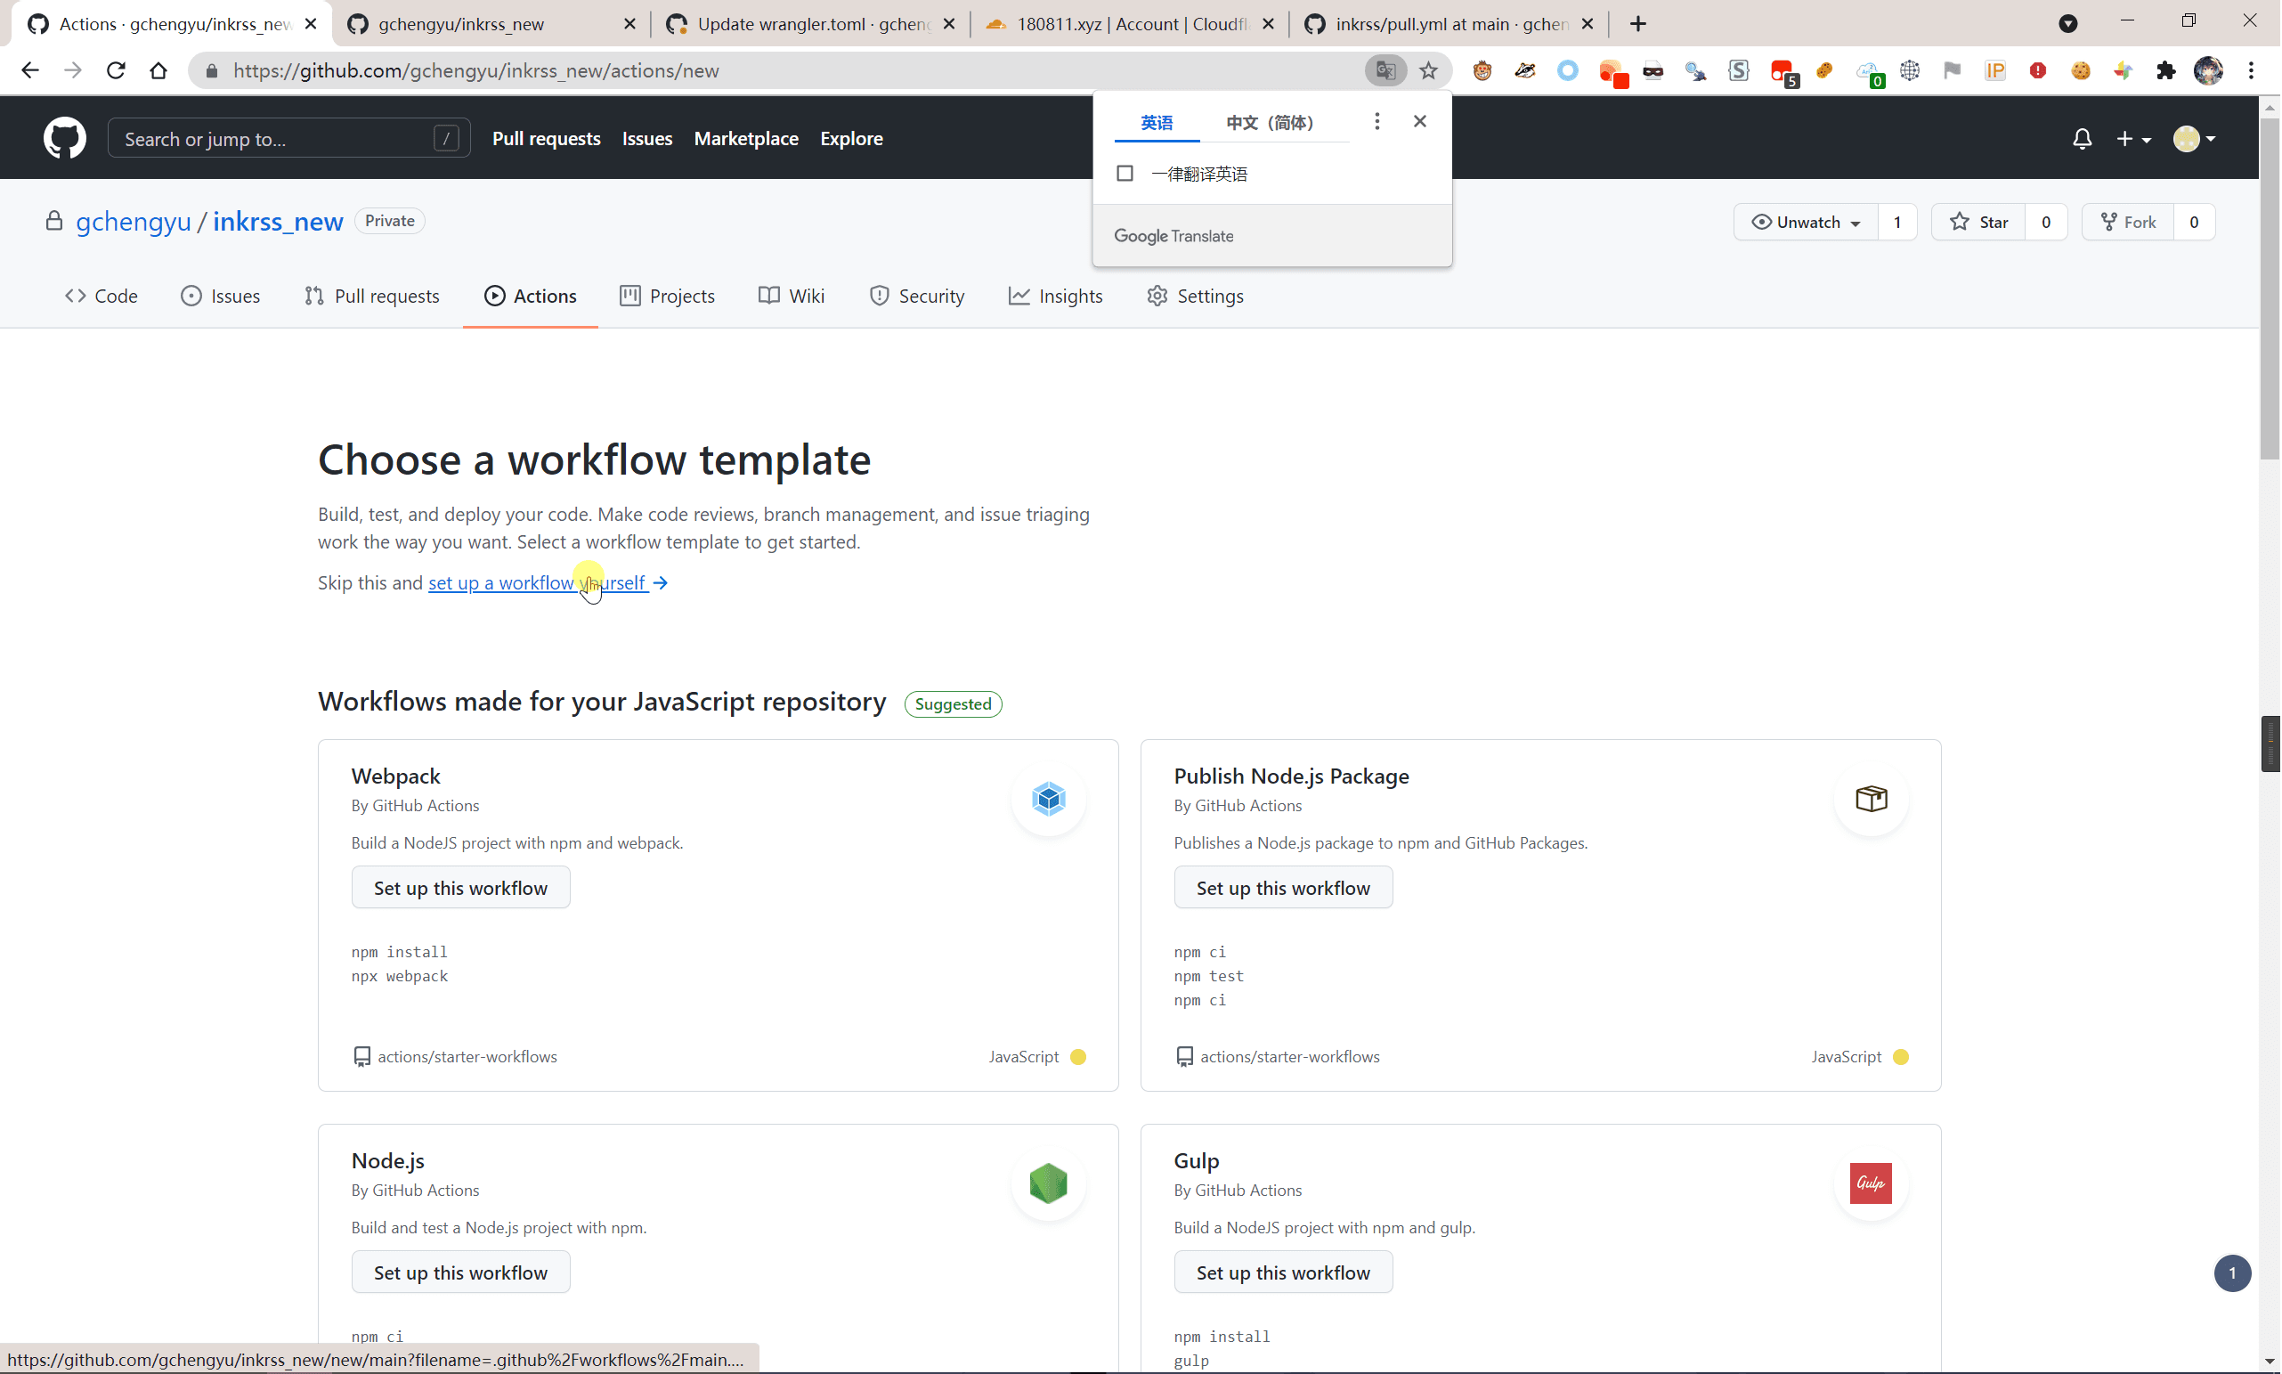Set up the Node.js workflow
2282x1374 pixels.
tap(460, 1272)
